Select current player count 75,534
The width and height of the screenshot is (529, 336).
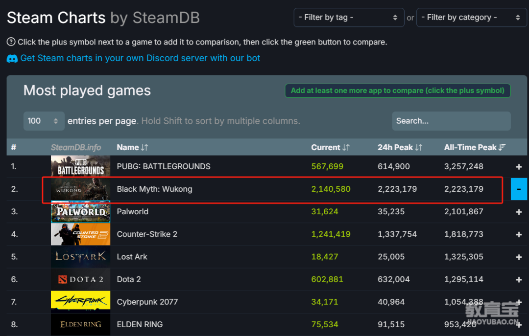coord(325,325)
